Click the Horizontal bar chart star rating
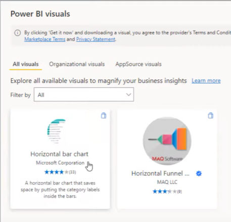This screenshot has width=231, height=222. click(60, 172)
